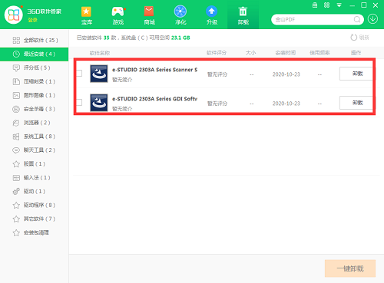Image resolution: width=384 pixels, height=283 pixels.
Task: Click the 23.1 GB free space value
Action: 180,38
